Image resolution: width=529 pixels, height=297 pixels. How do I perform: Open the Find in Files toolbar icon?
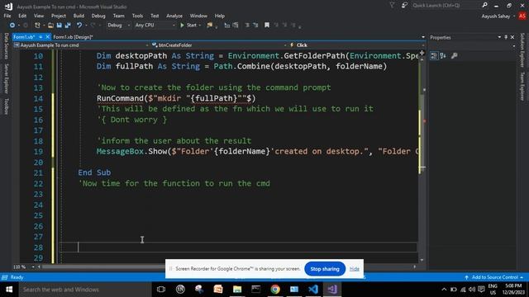point(210,26)
